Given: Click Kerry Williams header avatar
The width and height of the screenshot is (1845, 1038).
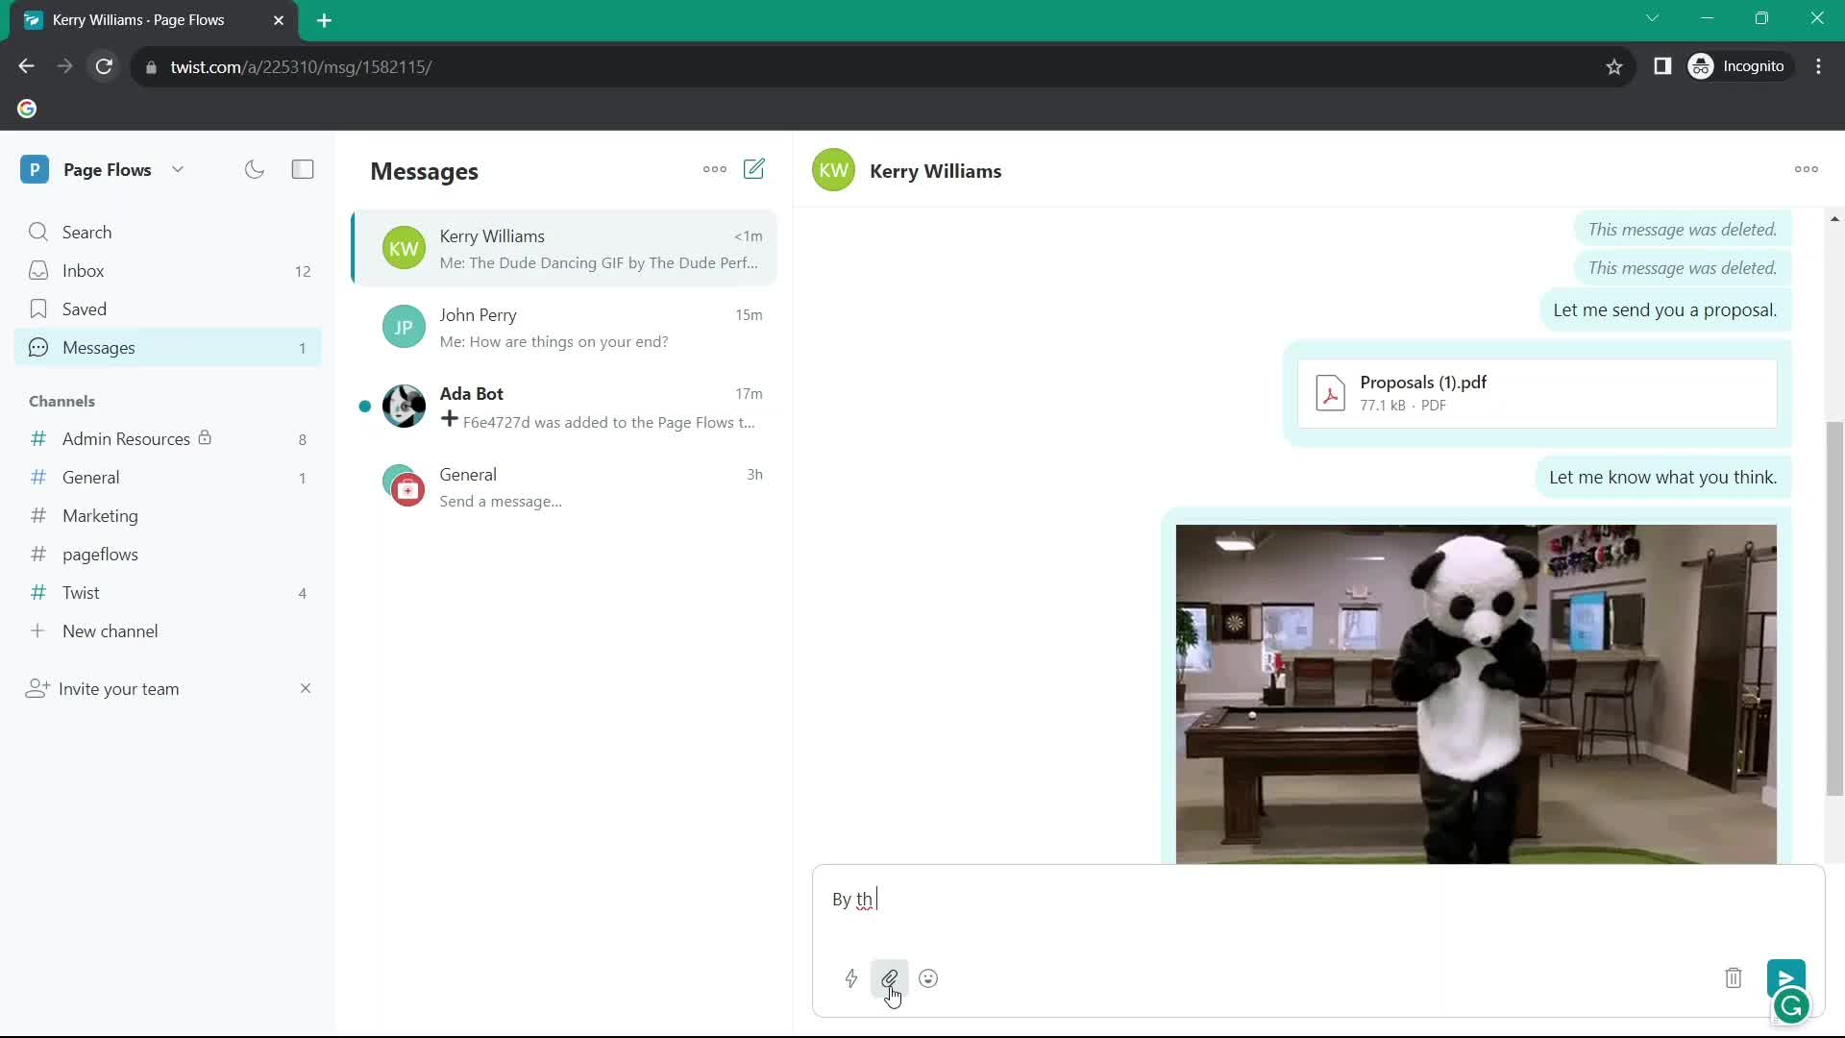Looking at the screenshot, I should pyautogui.click(x=833, y=170).
